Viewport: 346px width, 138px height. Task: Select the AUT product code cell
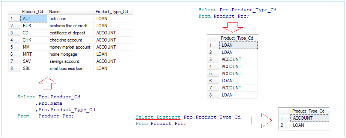pyautogui.click(x=34, y=19)
